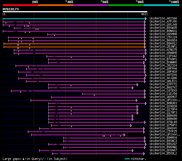
Task: Click the UniRef100_B7G8P1 label
Action: pos(163,59)
